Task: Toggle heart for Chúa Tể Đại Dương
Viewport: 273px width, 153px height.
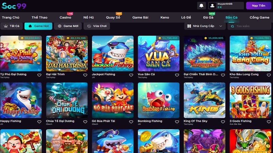Action: click(x=85, y=122)
